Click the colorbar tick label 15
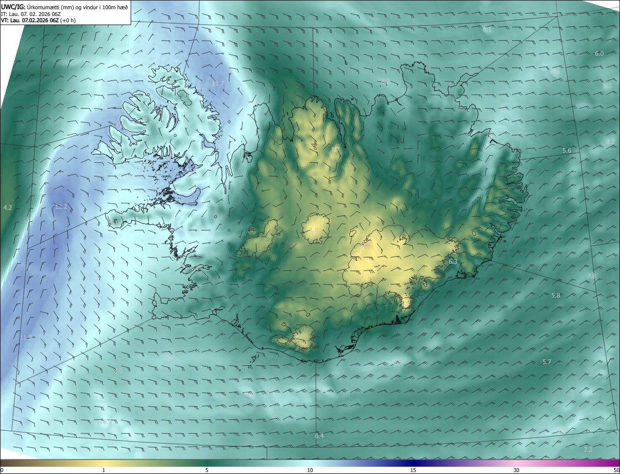620x474 pixels. click(413, 470)
